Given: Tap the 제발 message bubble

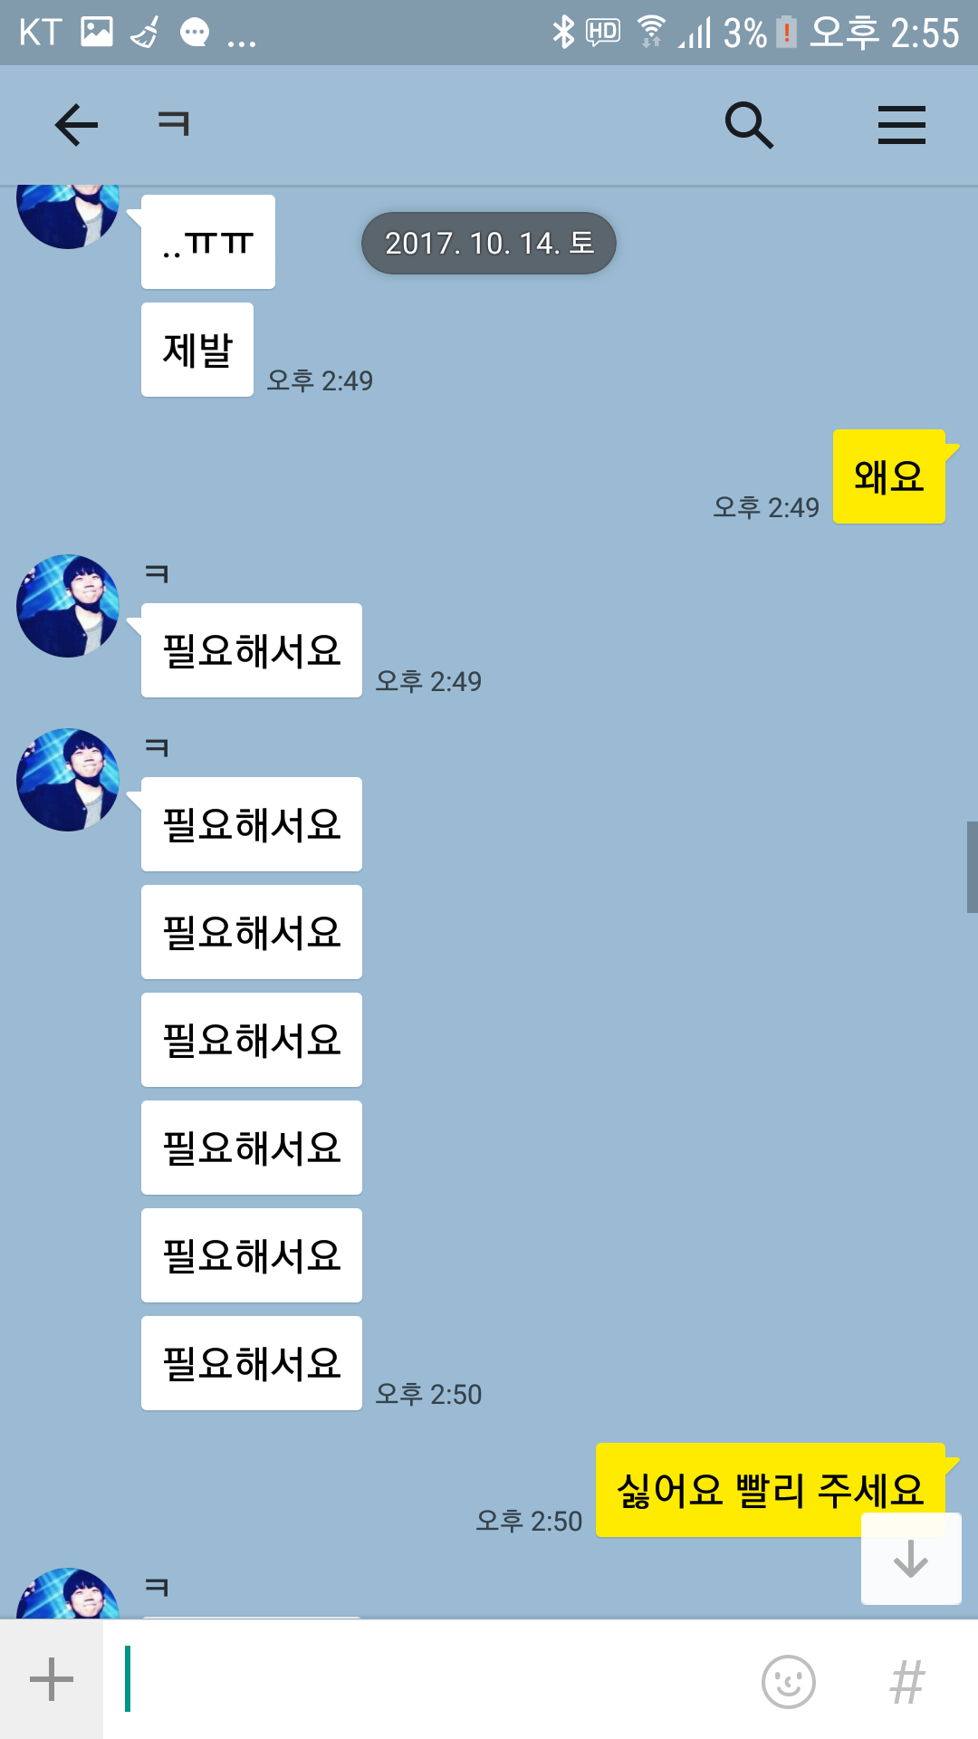Looking at the screenshot, I should tap(197, 350).
